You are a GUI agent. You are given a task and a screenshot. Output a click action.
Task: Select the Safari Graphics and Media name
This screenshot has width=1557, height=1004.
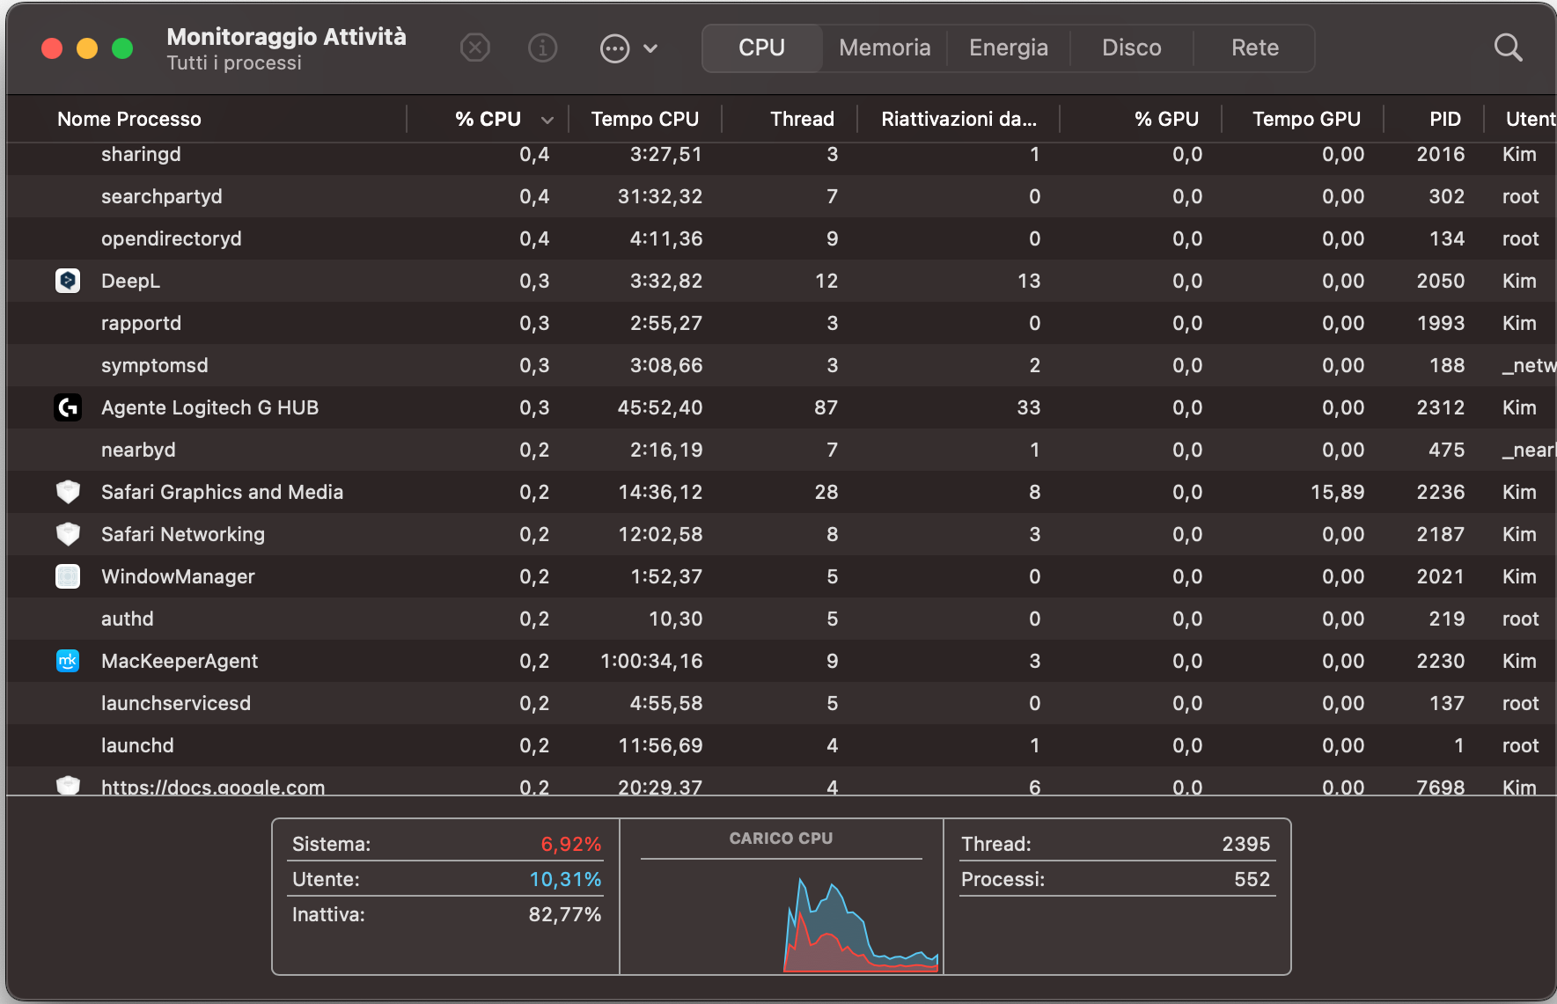(222, 492)
